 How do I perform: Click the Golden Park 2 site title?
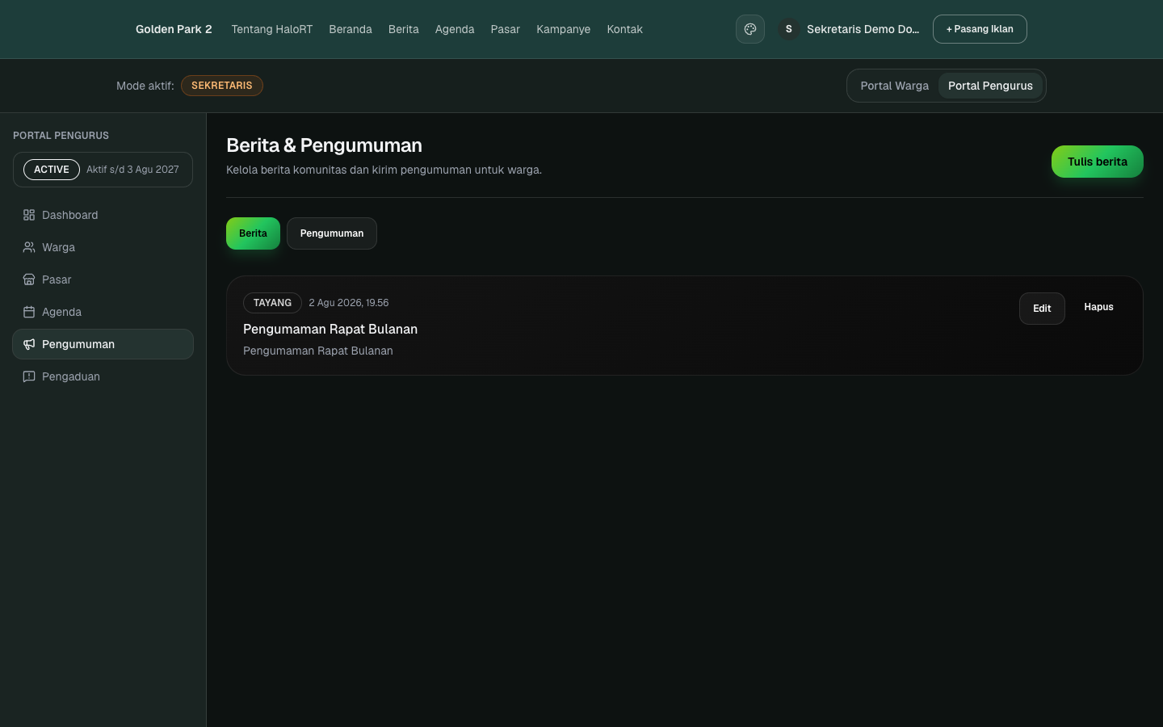pyautogui.click(x=174, y=29)
